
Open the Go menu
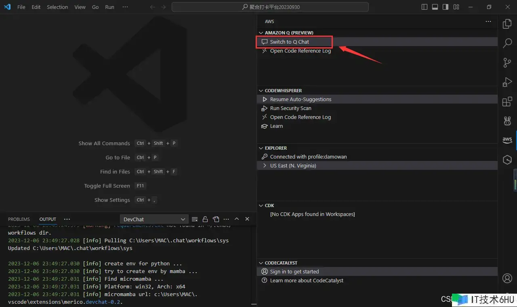point(95,7)
